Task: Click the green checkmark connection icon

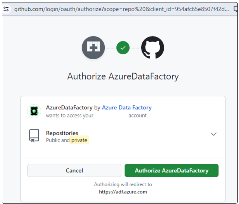Action: 123,48
